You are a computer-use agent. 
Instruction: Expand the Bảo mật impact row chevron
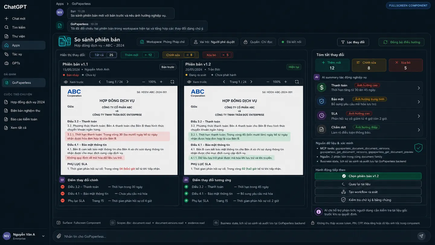tap(419, 102)
